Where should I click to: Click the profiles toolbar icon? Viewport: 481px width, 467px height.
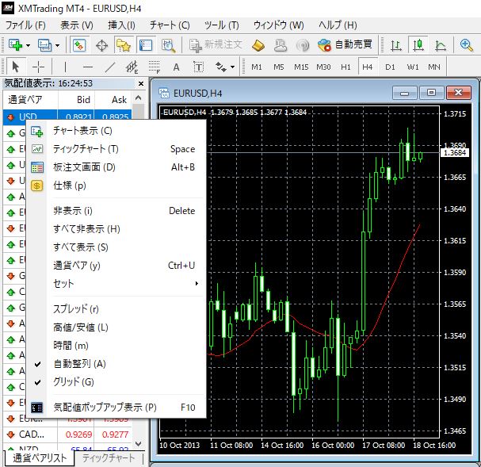[x=45, y=45]
